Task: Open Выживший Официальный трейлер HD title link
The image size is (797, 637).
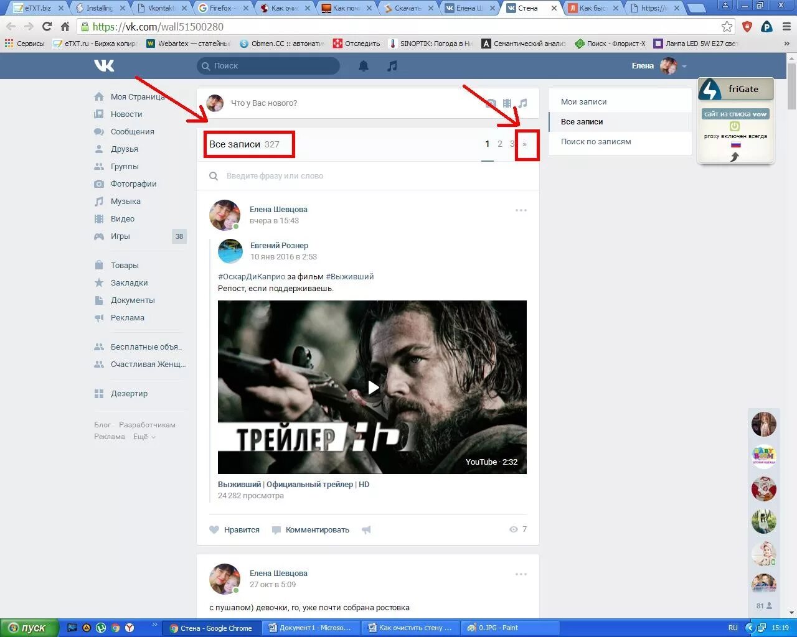Action: (293, 484)
